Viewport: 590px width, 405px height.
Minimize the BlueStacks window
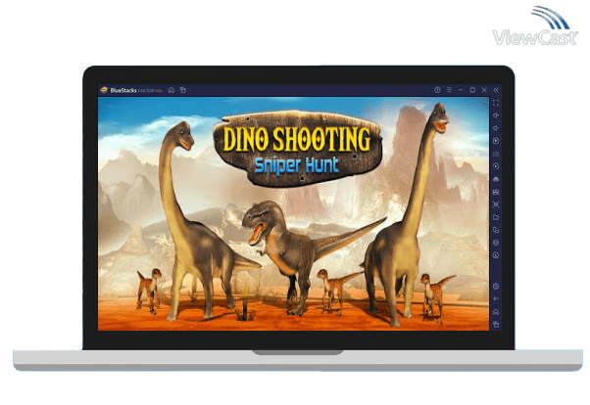[x=461, y=90]
